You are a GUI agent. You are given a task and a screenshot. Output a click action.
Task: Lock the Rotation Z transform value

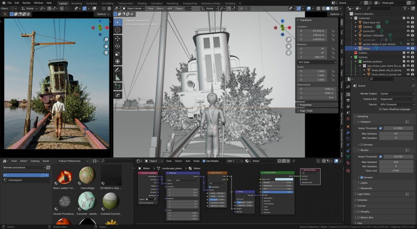pyautogui.click(x=333, y=57)
